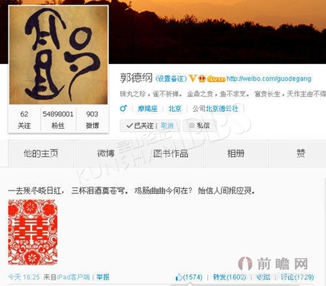
Task: Click the thumbs-up like icon on post
Action: coord(179,277)
